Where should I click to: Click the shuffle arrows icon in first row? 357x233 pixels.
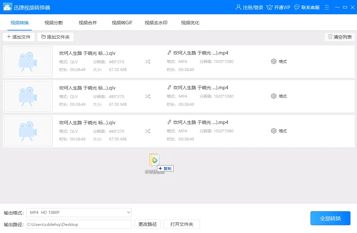point(148,62)
